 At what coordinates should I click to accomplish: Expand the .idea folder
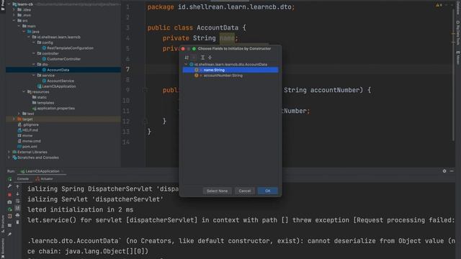click(14, 9)
